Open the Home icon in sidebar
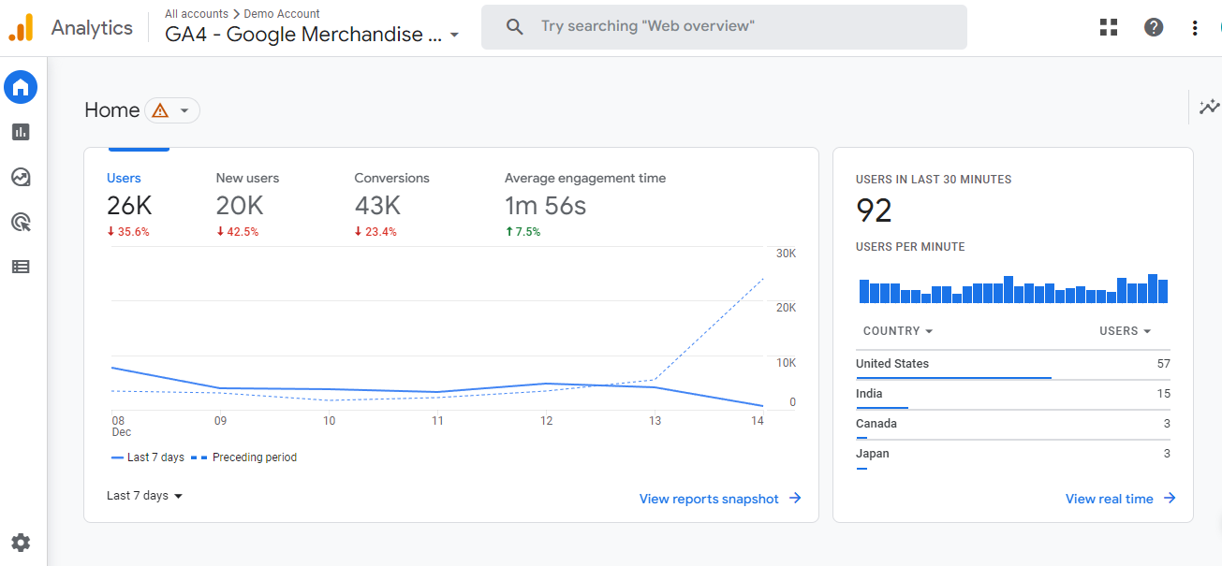The image size is (1222, 566). tap(21, 87)
